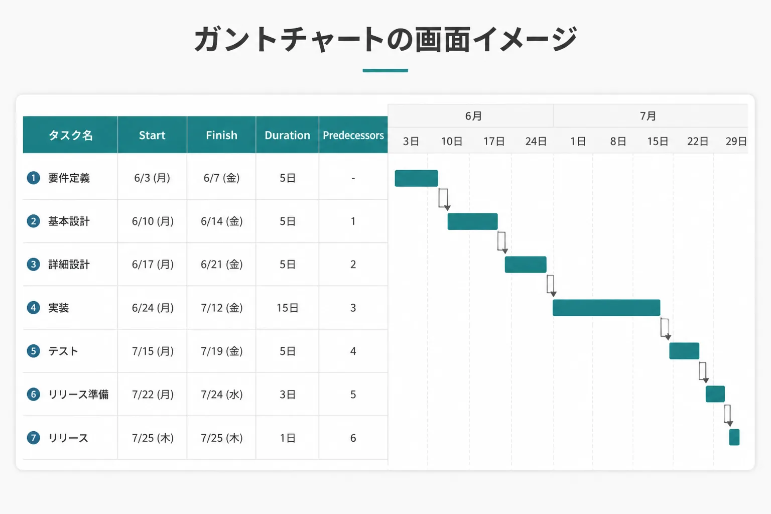Screen dimensions: 771x514
Task: Click the 10日 date column in timeline
Action: click(x=452, y=141)
